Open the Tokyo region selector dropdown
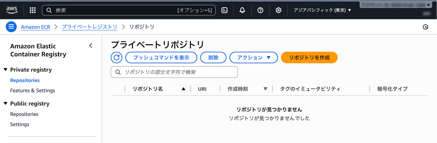This screenshot has width=437, height=143. (322, 10)
